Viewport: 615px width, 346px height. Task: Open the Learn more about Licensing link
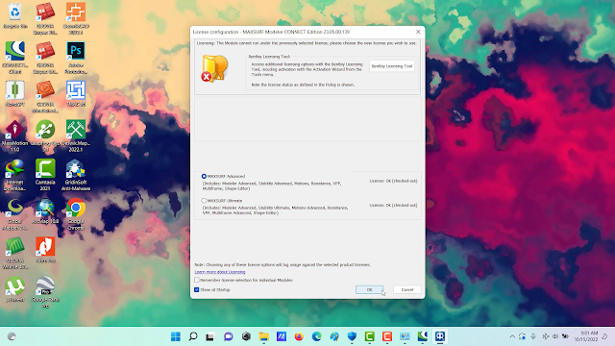click(x=220, y=272)
